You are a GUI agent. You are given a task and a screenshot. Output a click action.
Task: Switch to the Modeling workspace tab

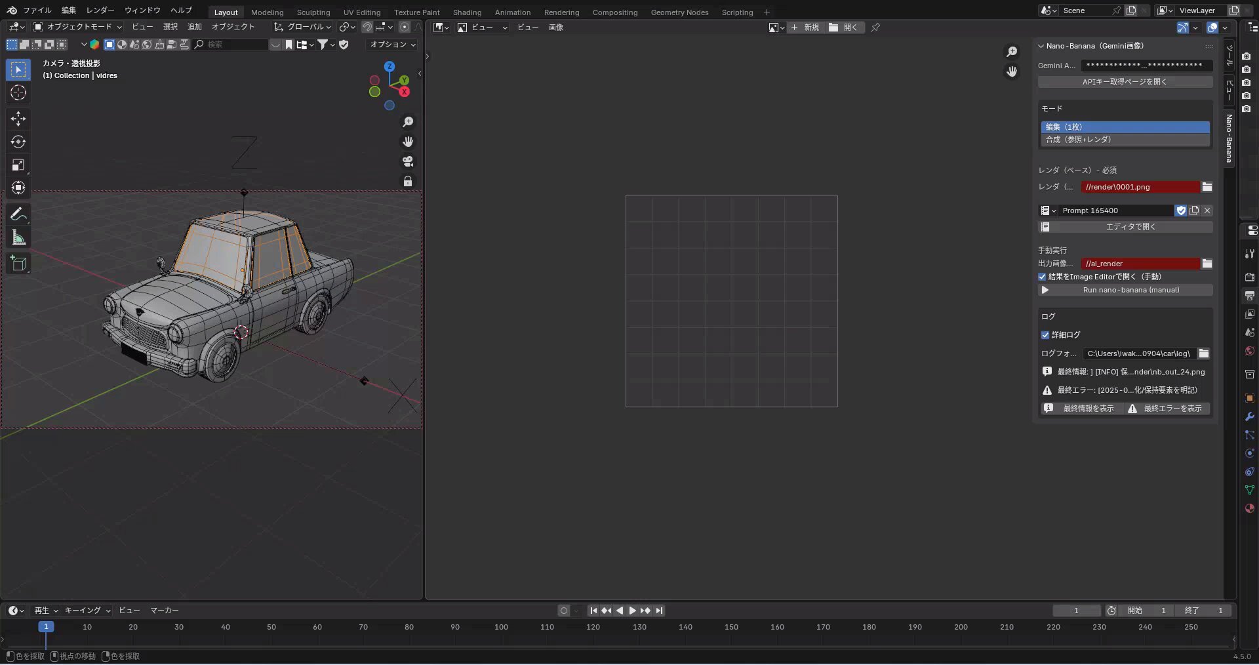[267, 12]
